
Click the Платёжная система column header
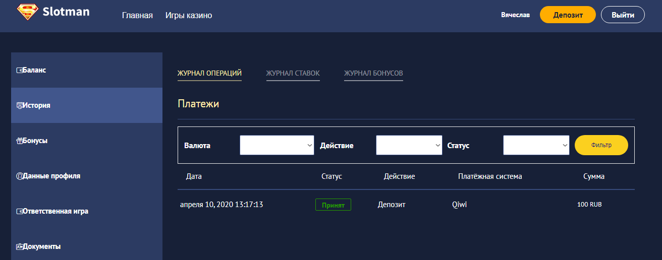(490, 176)
